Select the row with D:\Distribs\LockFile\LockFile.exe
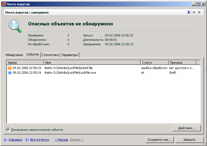This screenshot has height=146, width=207. [103, 73]
